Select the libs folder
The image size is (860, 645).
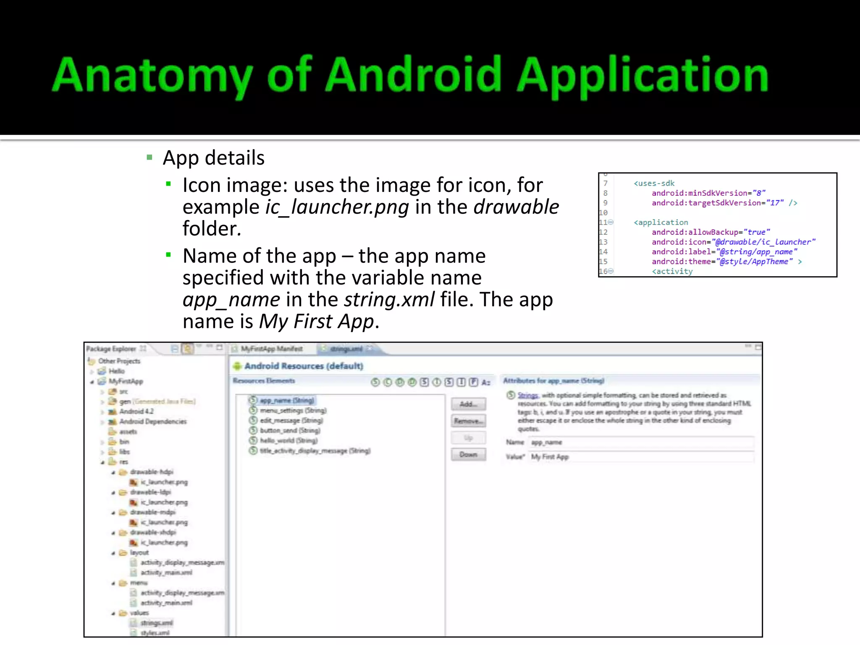(125, 452)
